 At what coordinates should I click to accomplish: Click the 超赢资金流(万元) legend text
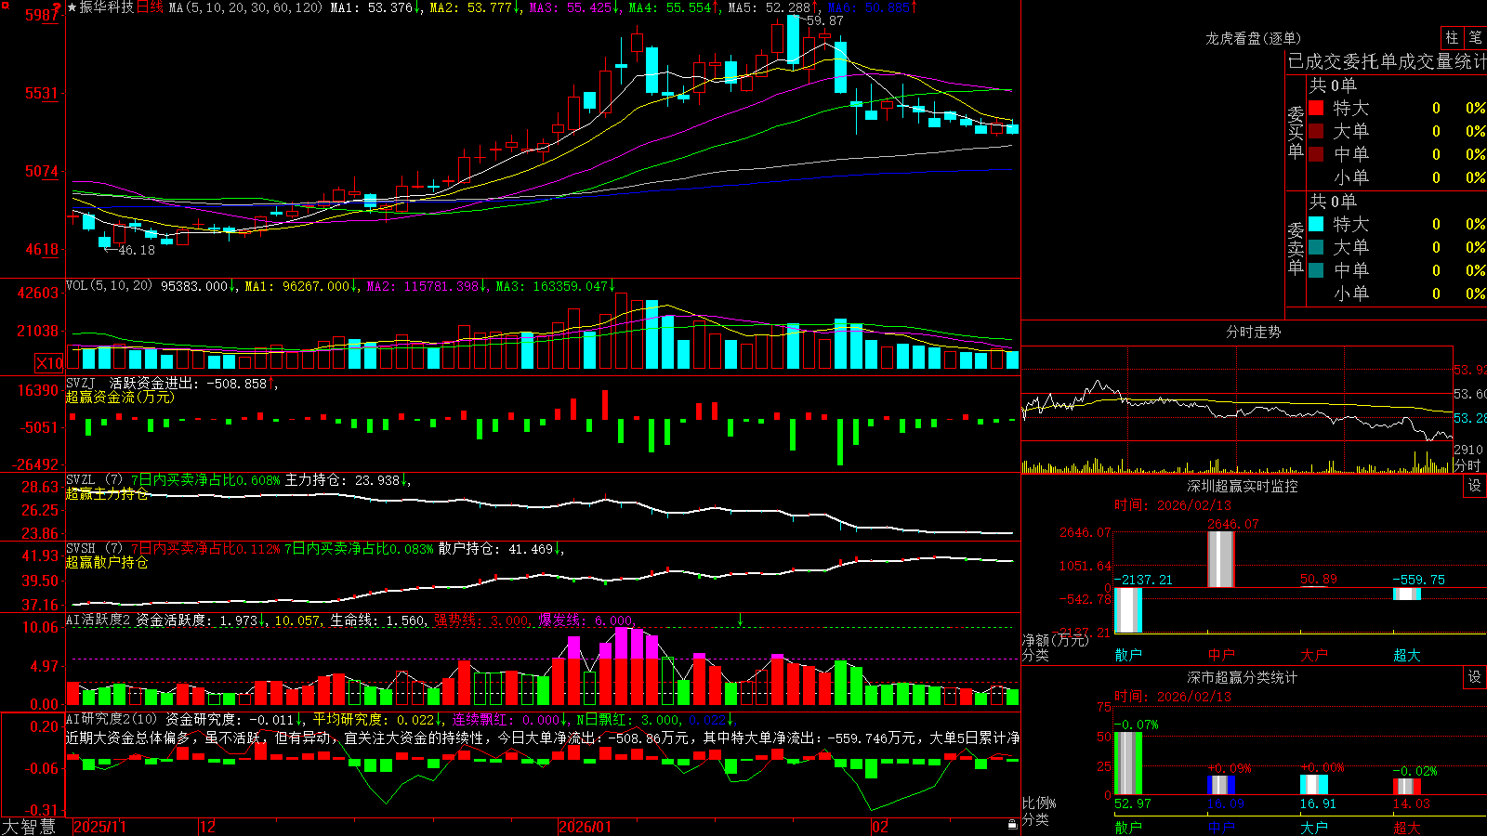tap(119, 397)
